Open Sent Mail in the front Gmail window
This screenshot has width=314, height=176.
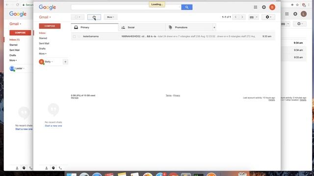click(x=44, y=44)
